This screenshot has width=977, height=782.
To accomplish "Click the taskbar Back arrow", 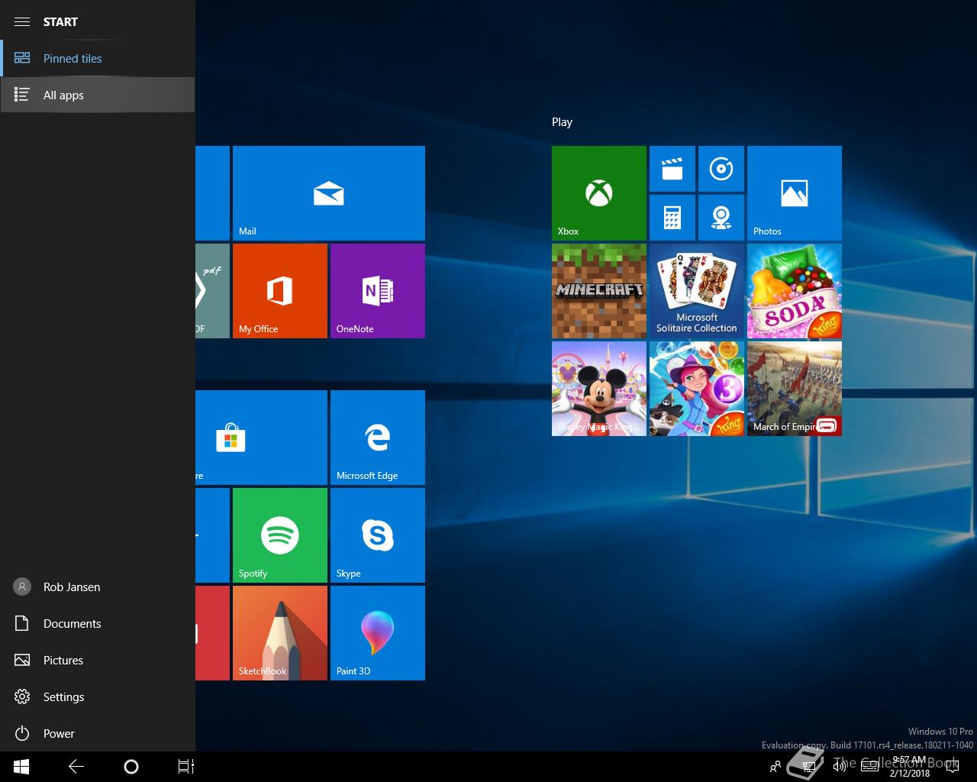I will (x=76, y=767).
